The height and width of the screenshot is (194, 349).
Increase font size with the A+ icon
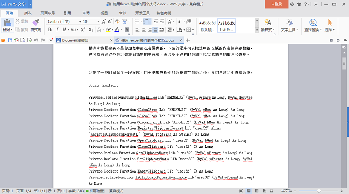click(104, 21)
